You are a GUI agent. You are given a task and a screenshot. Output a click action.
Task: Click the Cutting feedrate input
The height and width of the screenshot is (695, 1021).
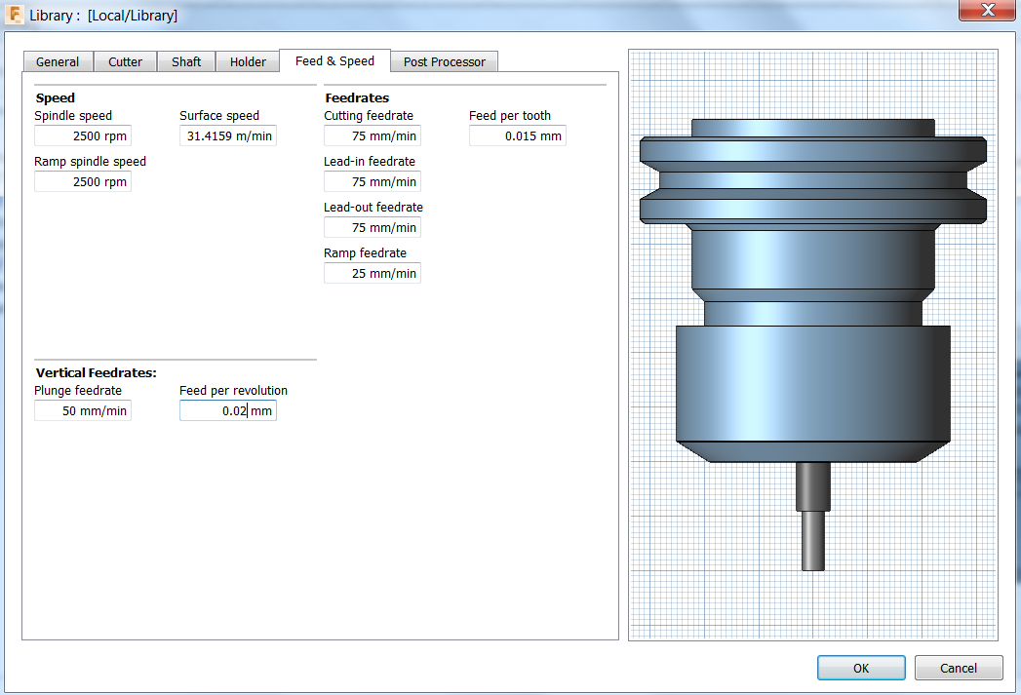373,136
